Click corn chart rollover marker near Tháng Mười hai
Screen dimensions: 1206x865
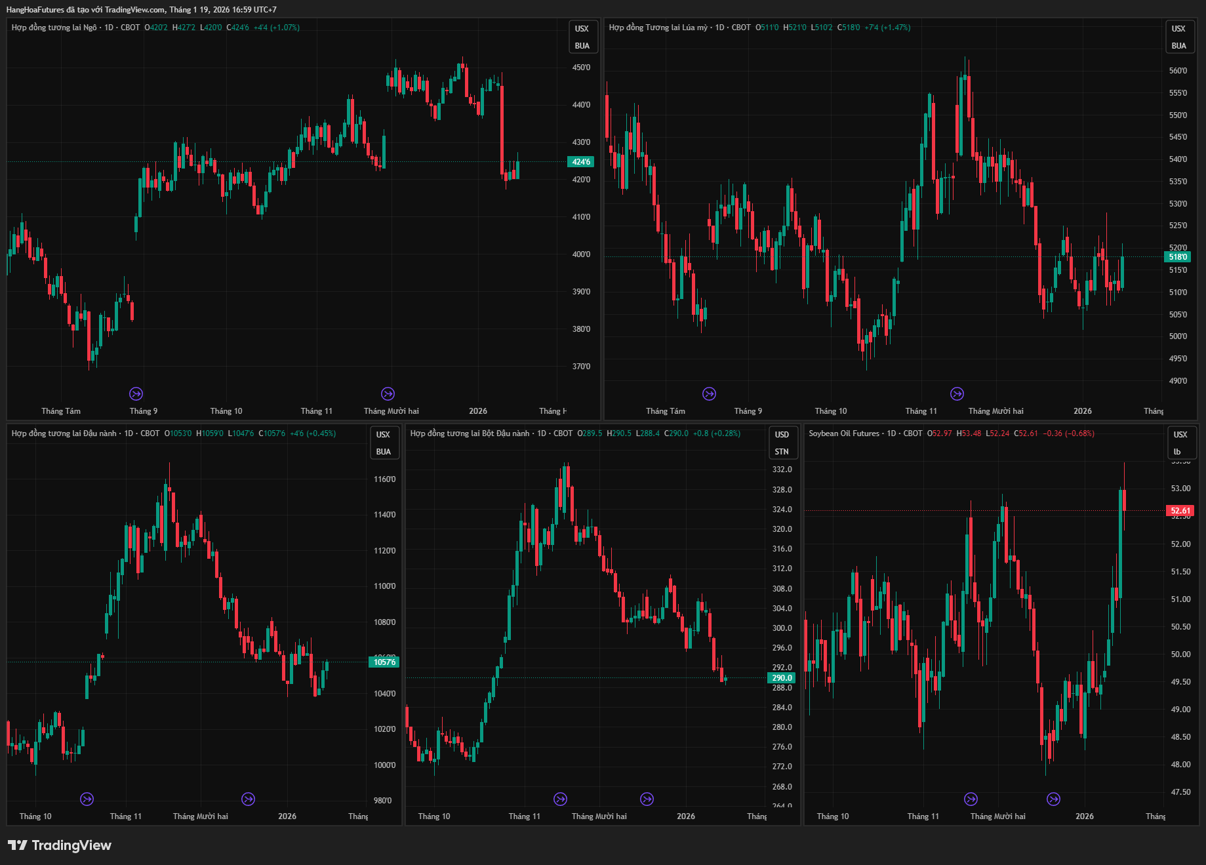tap(388, 393)
